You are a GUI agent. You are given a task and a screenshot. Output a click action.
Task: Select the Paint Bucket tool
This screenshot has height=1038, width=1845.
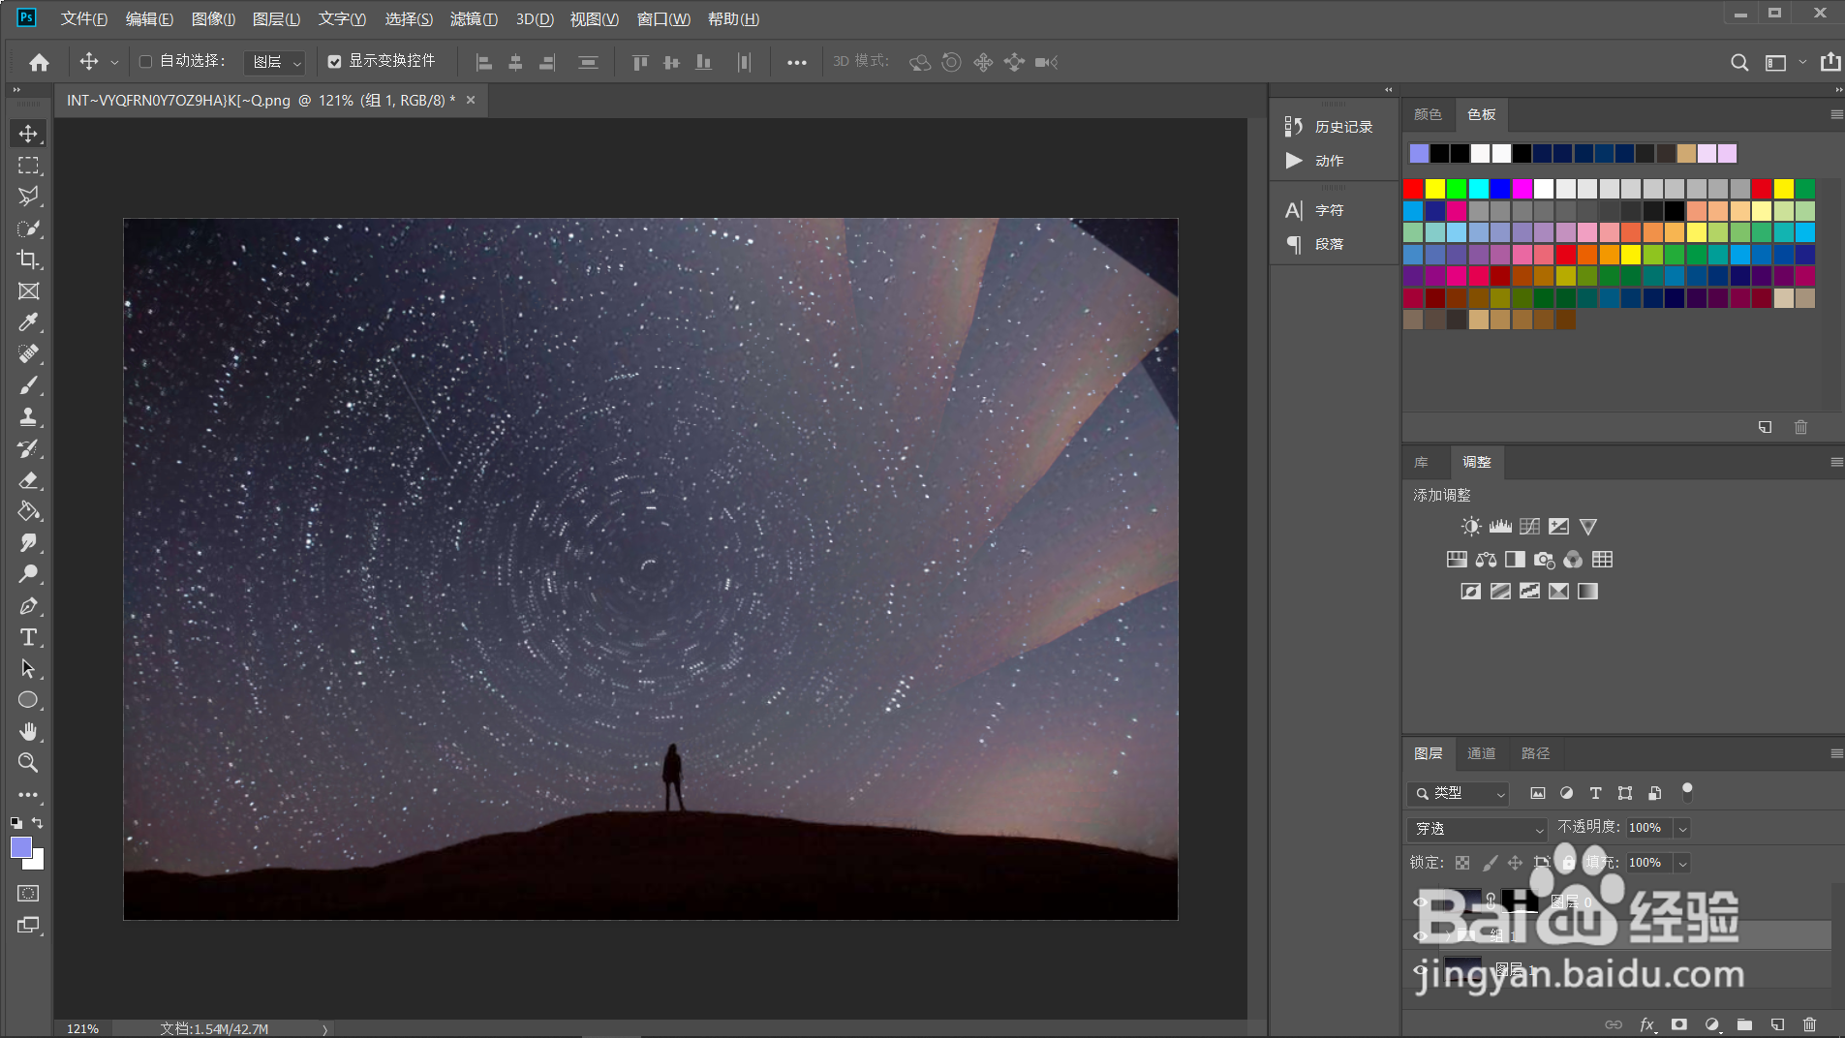point(28,511)
